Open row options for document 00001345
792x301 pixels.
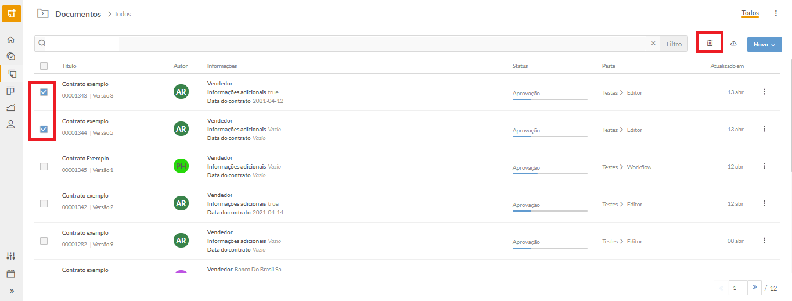click(x=764, y=166)
